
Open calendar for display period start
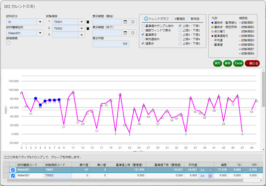point(125,22)
